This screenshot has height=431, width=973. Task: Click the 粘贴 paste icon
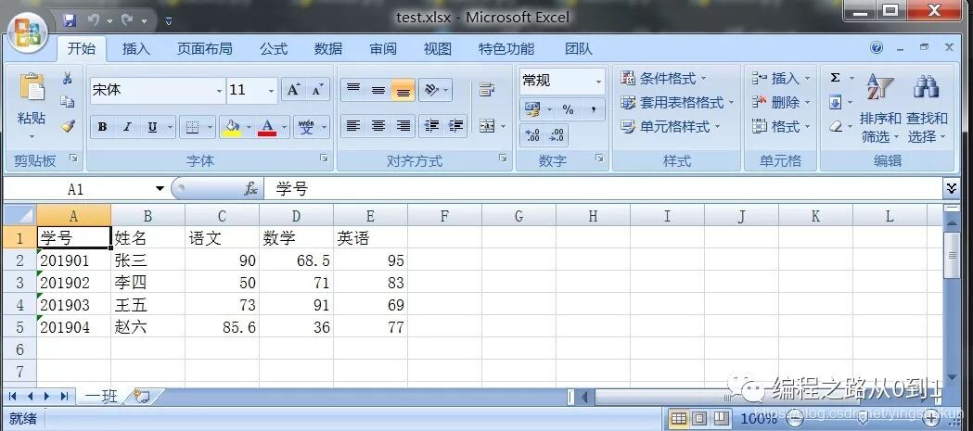click(32, 87)
